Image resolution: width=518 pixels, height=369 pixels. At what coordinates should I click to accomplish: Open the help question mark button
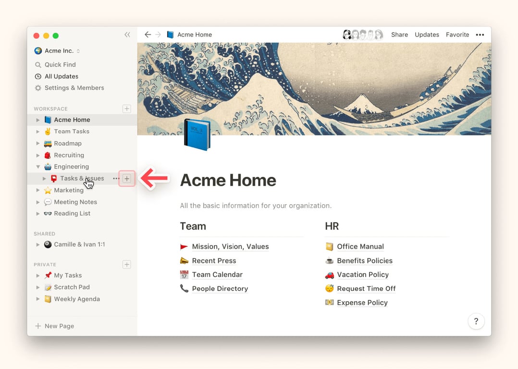[476, 321]
